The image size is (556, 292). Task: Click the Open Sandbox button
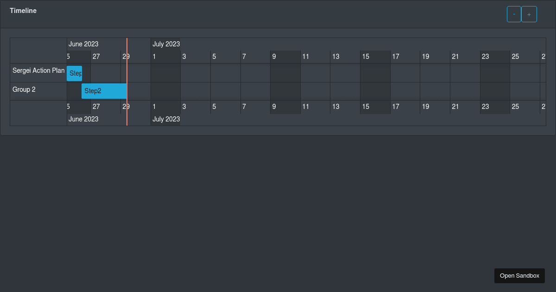[x=519, y=276]
